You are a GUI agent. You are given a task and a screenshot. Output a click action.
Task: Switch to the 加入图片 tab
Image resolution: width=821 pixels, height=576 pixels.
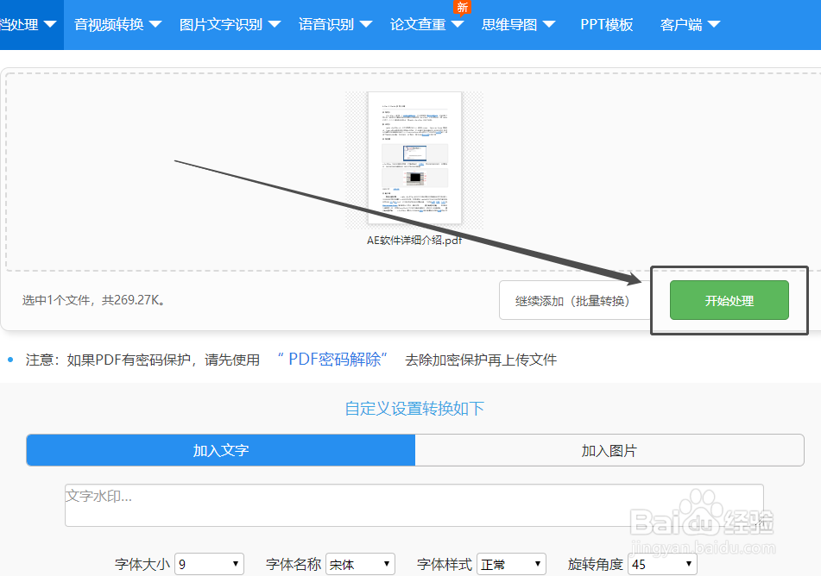coord(609,451)
